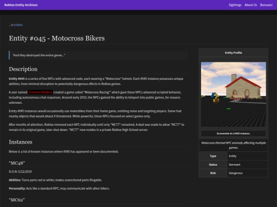This screenshot has width=277, height=207.
Task: Click the paragraph starting 'After months of attention'
Action: 96,127
